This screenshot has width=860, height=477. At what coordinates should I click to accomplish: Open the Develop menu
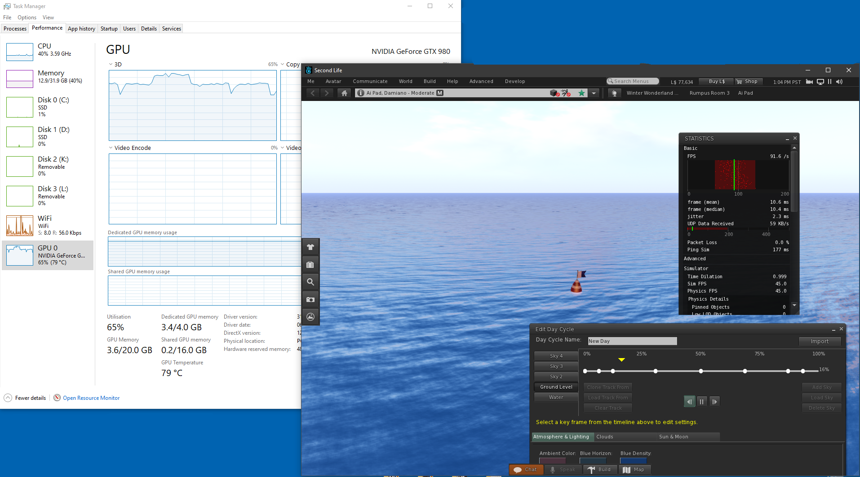click(x=515, y=81)
